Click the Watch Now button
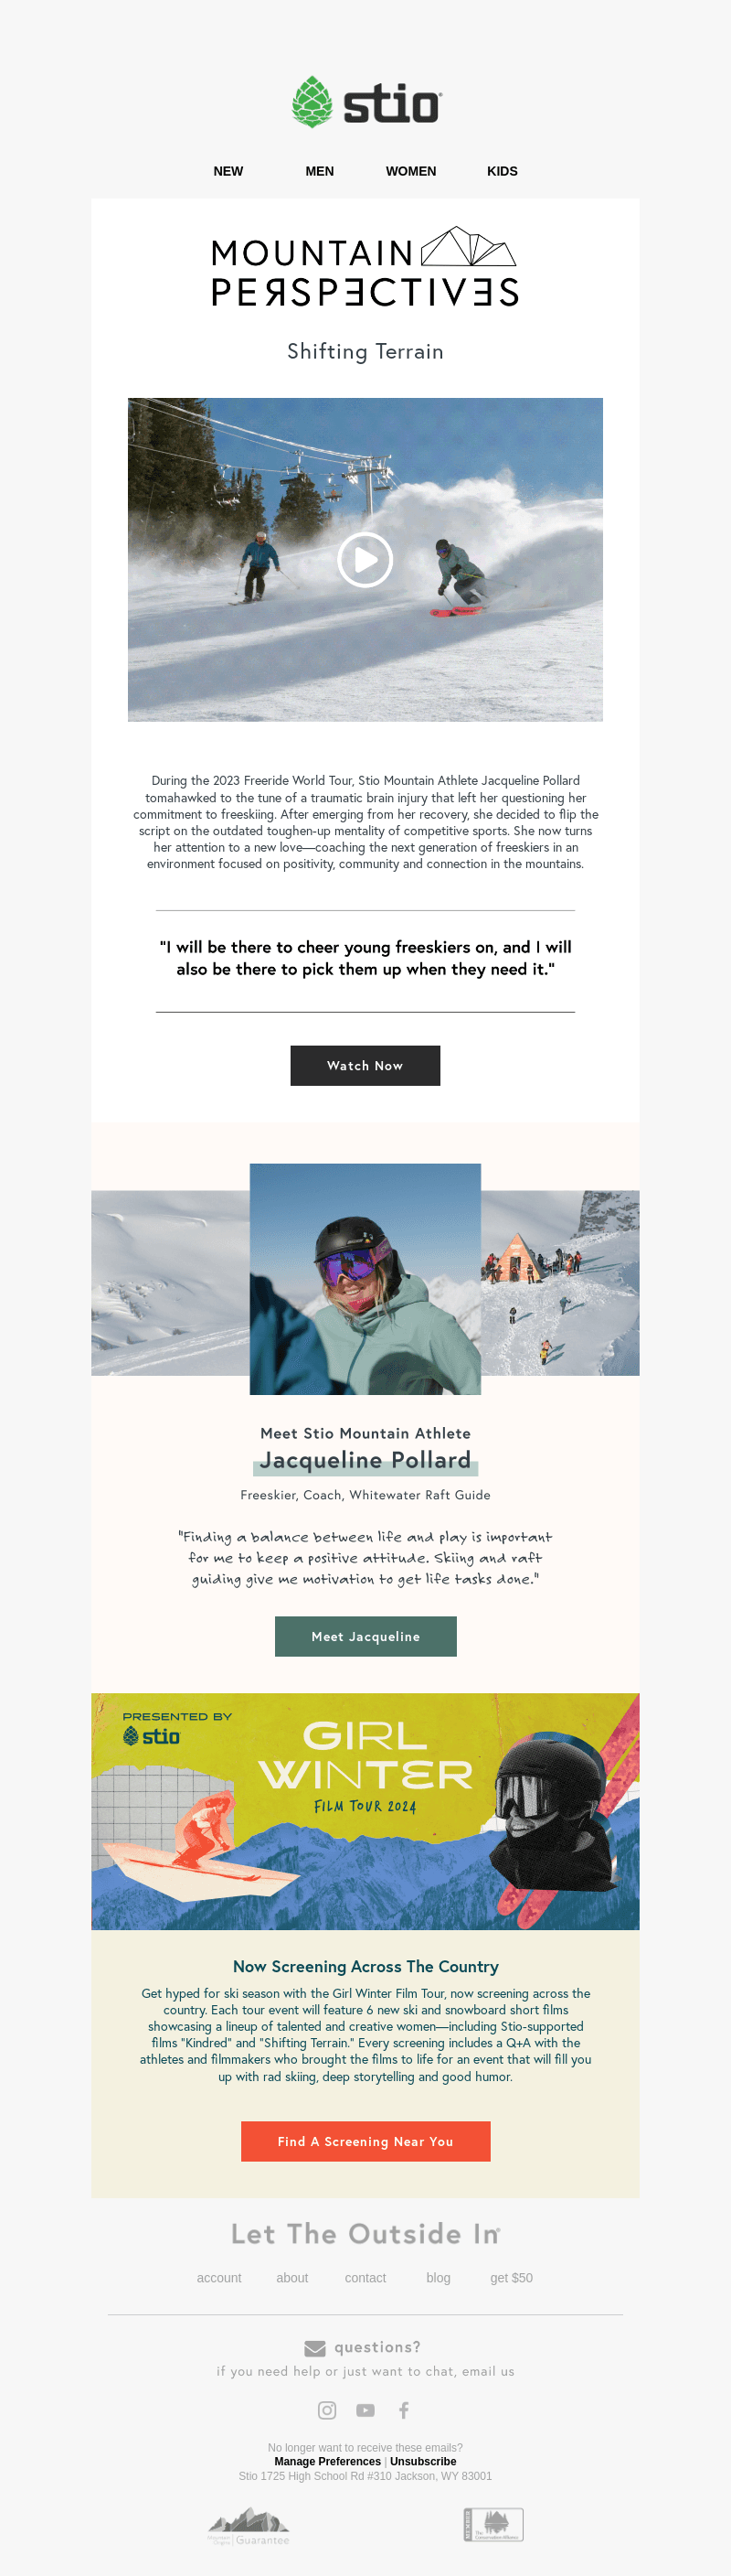Screen dimensions: 731x2576 point(365,1065)
